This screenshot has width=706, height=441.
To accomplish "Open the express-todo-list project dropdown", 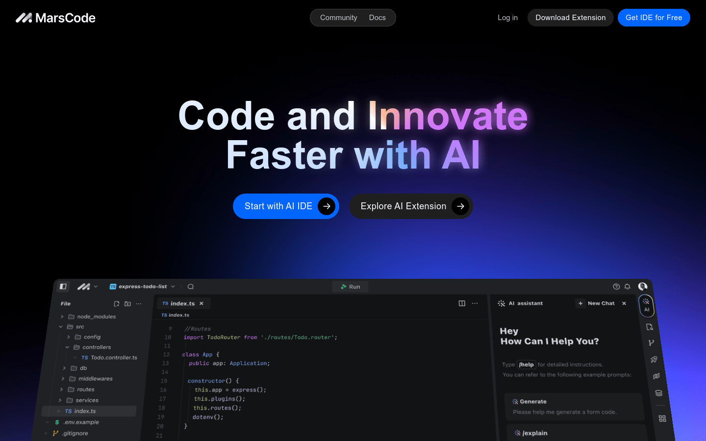I will 142,287.
